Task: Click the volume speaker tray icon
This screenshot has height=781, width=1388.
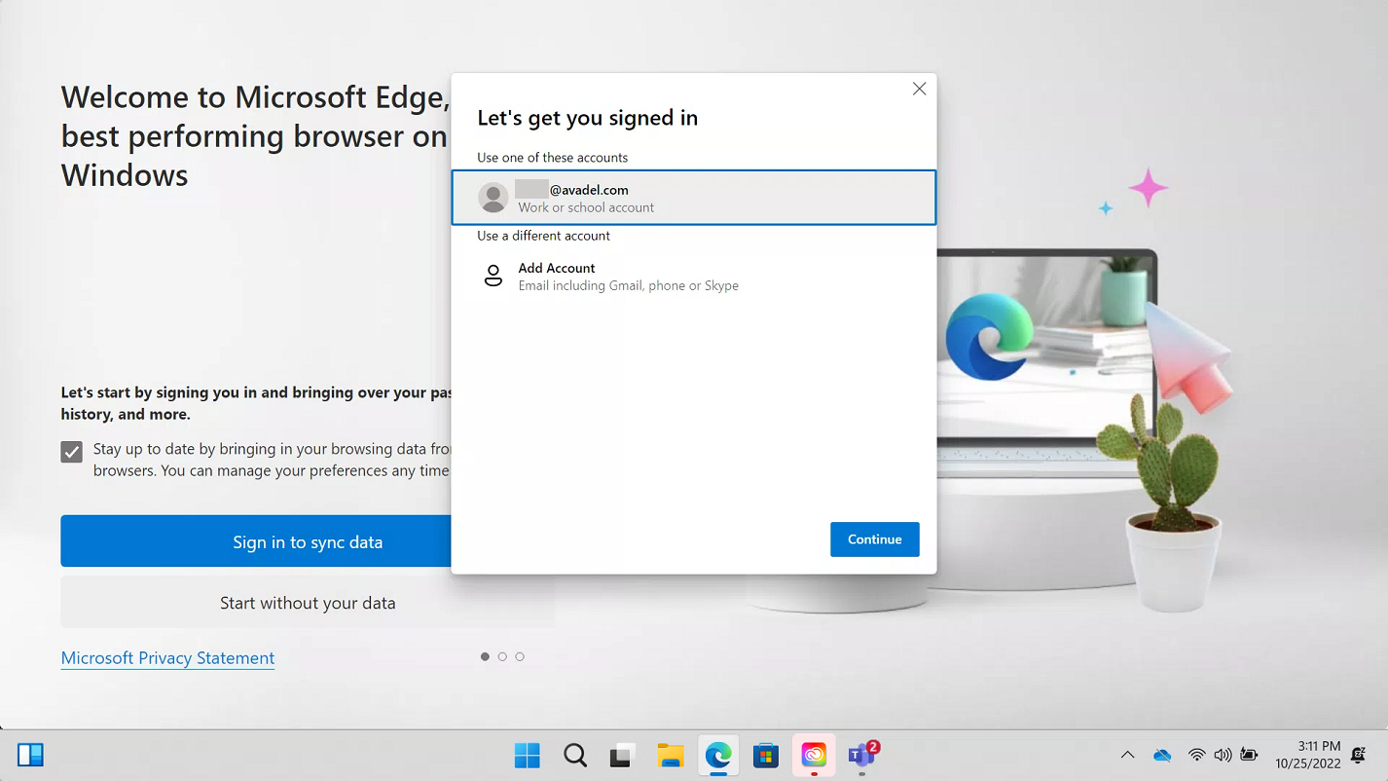Action: click(1223, 755)
